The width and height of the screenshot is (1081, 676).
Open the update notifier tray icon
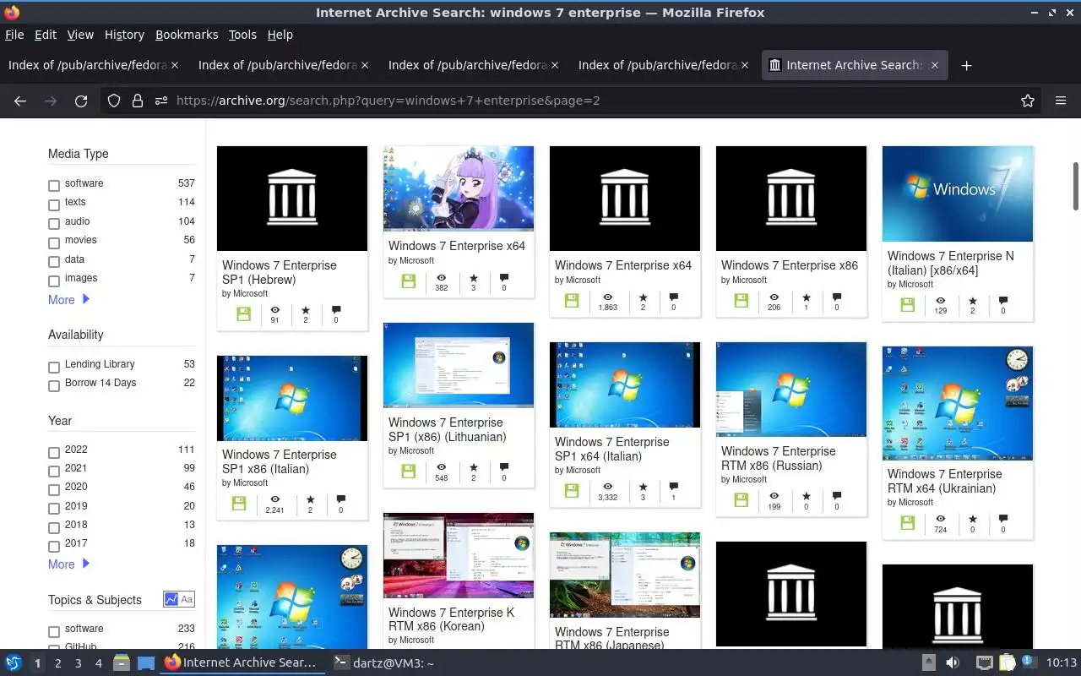click(1028, 662)
